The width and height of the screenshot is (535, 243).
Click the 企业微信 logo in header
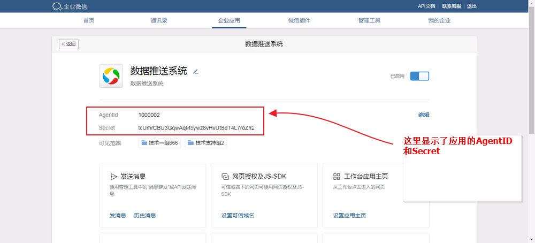tap(69, 6)
